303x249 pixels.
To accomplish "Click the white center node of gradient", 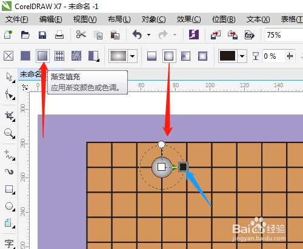I will coord(161,167).
